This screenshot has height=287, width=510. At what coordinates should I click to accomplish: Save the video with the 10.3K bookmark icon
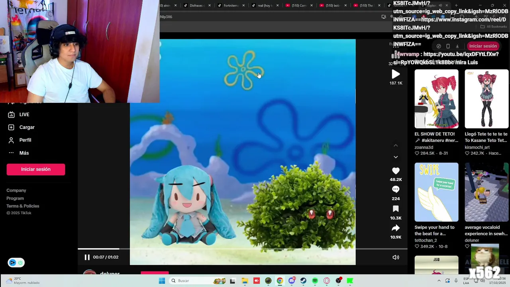click(396, 208)
